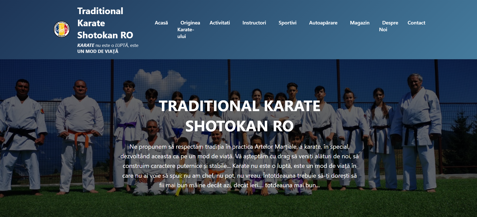Click the tagline line starting with KARATE nu este
The height and width of the screenshot is (217, 477).
click(x=108, y=45)
